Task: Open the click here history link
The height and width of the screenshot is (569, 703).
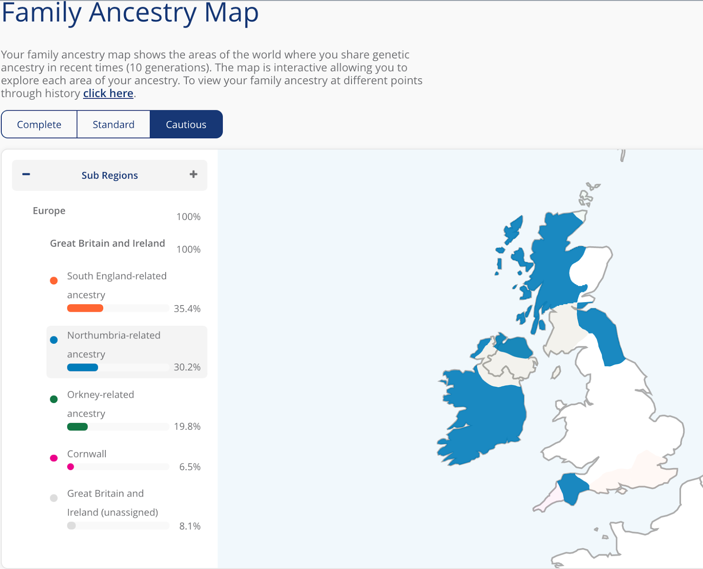Action: click(108, 93)
